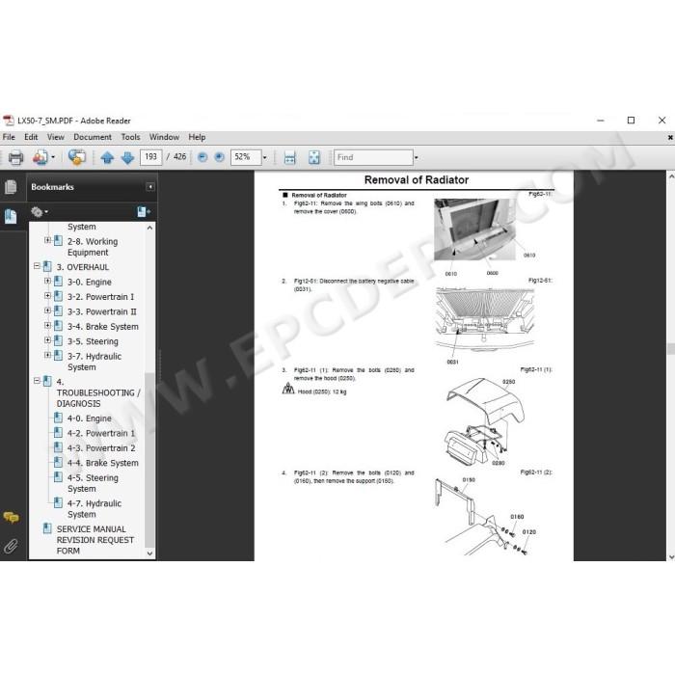Go to next page with down arrow
This screenshot has width=675, height=675.
127,158
